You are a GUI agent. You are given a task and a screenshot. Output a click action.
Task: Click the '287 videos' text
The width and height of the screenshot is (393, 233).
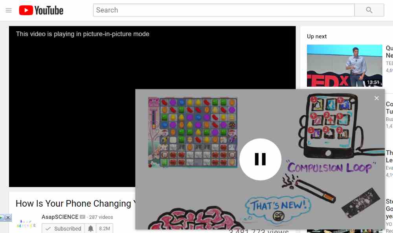point(101,217)
